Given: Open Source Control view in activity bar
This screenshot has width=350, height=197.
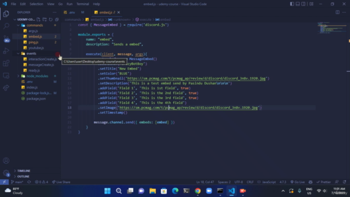Looking at the screenshot, I should pos(6,39).
